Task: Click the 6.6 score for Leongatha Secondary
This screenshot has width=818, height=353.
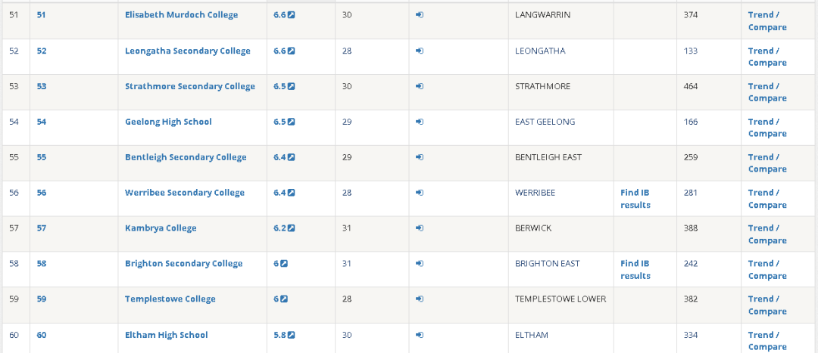Action: [279, 51]
